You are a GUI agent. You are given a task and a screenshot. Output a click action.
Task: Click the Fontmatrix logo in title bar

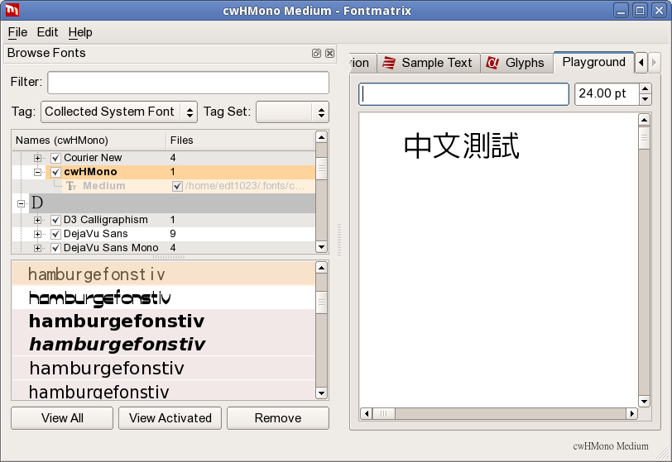pyautogui.click(x=12, y=11)
